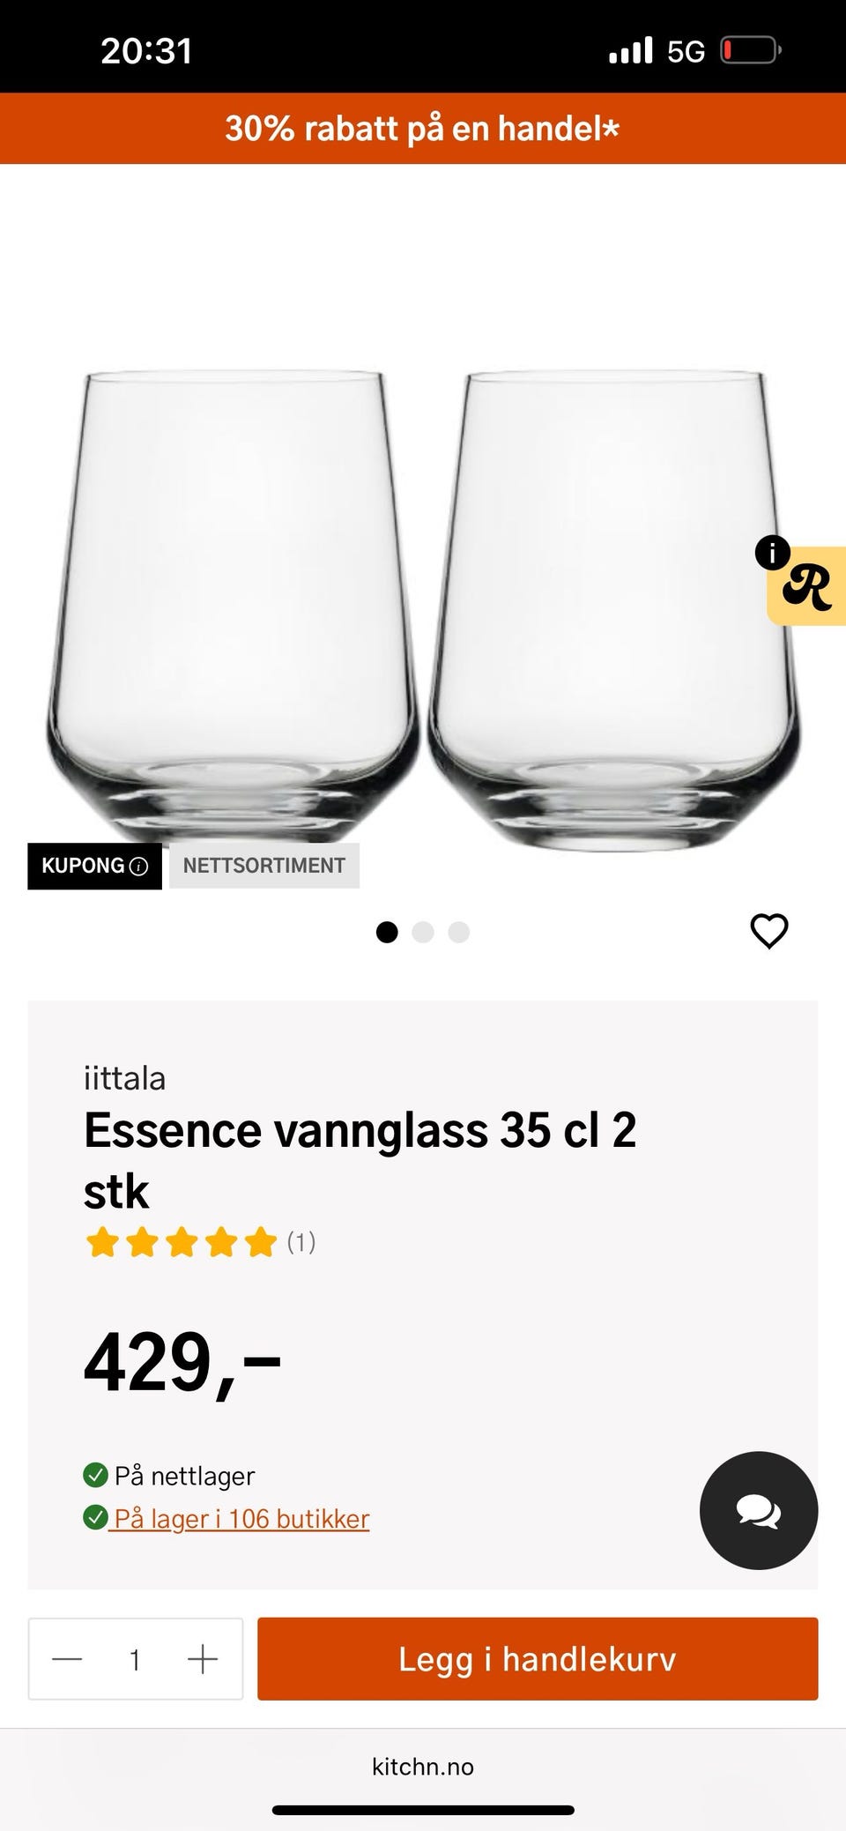
Task: Switch to second image carousel dot
Action: pos(423,932)
